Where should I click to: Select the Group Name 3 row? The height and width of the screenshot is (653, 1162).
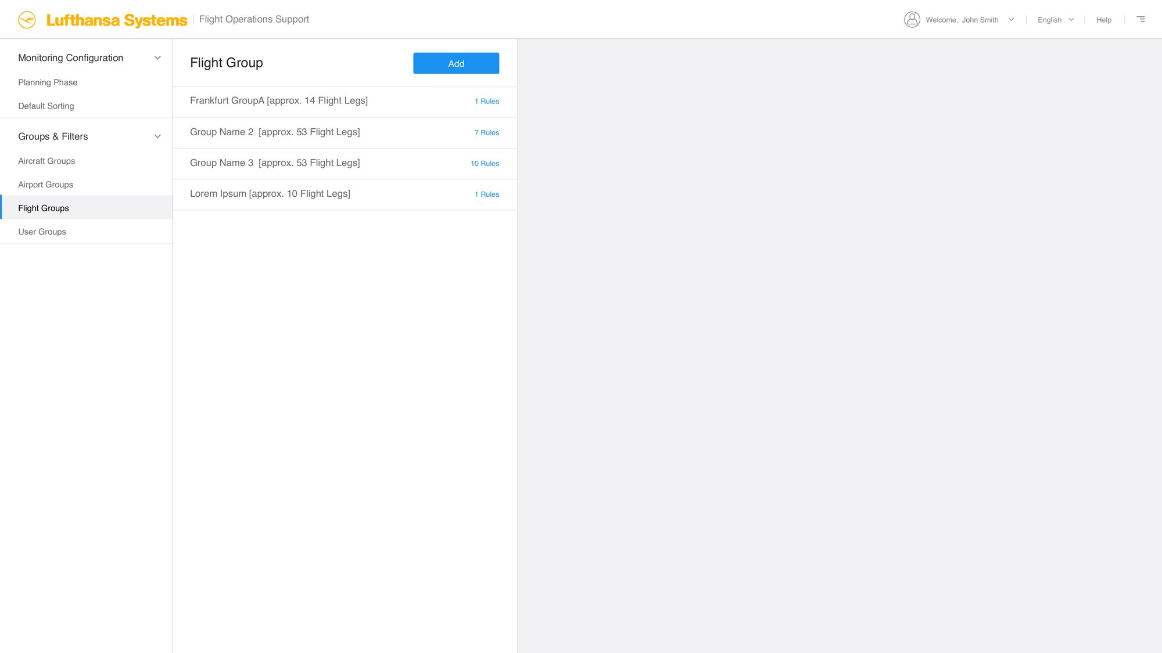345,164
